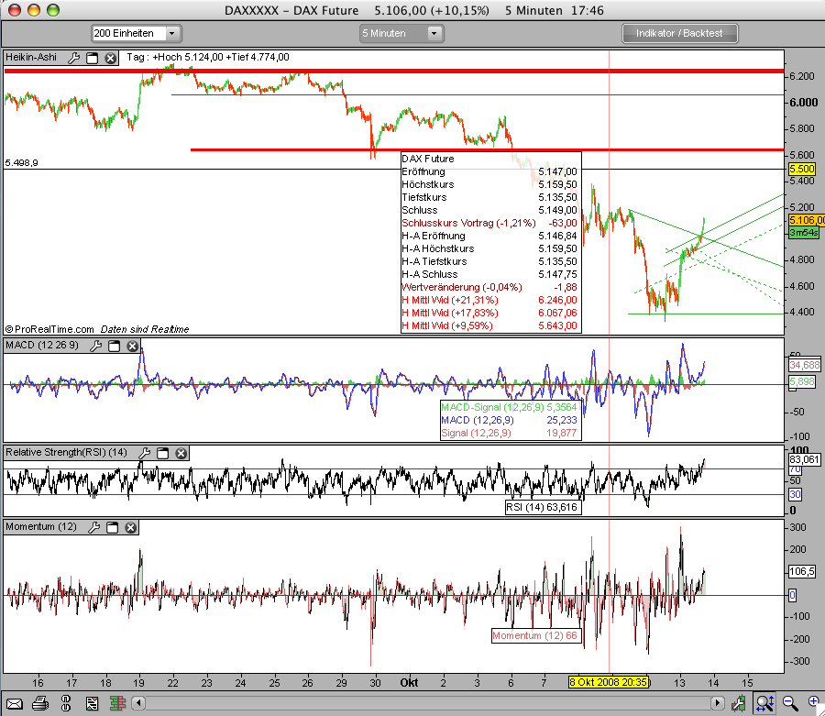Screen dimensions: 825x716
Task: Open the 200 Einheiten dropdown
Action: point(137,33)
